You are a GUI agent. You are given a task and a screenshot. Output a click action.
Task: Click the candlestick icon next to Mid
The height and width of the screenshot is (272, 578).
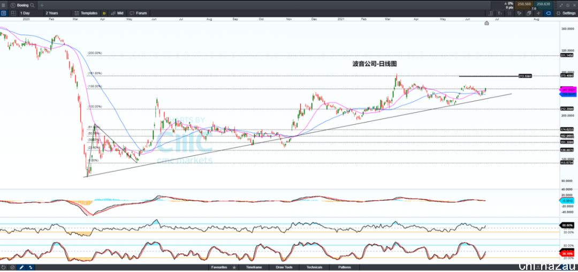click(x=113, y=13)
